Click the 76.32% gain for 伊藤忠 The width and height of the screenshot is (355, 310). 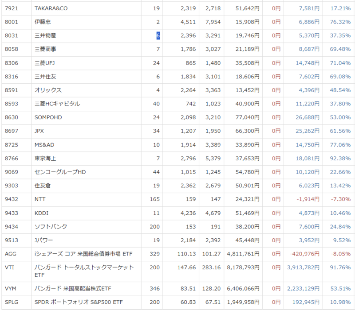click(340, 22)
